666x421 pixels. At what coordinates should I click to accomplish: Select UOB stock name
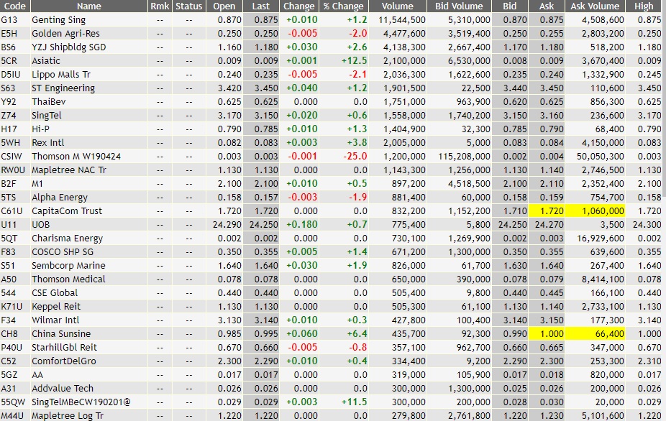pos(41,224)
